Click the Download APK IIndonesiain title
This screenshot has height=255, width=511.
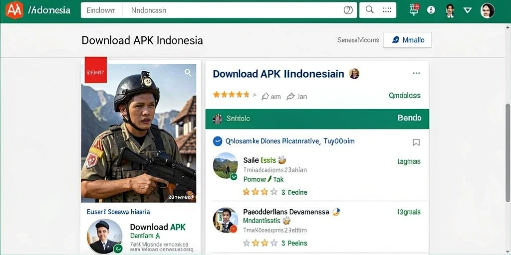[278, 74]
